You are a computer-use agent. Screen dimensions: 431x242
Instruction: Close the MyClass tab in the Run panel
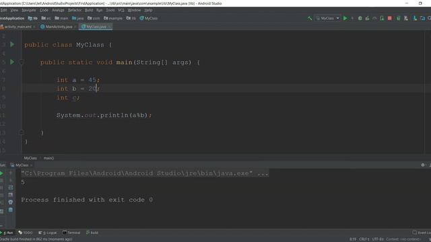point(31,165)
